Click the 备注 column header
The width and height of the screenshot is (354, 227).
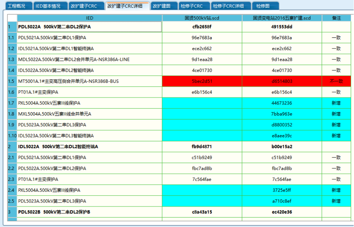[x=336, y=18]
